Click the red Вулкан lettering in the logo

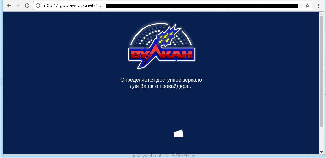pyautogui.click(x=162, y=54)
